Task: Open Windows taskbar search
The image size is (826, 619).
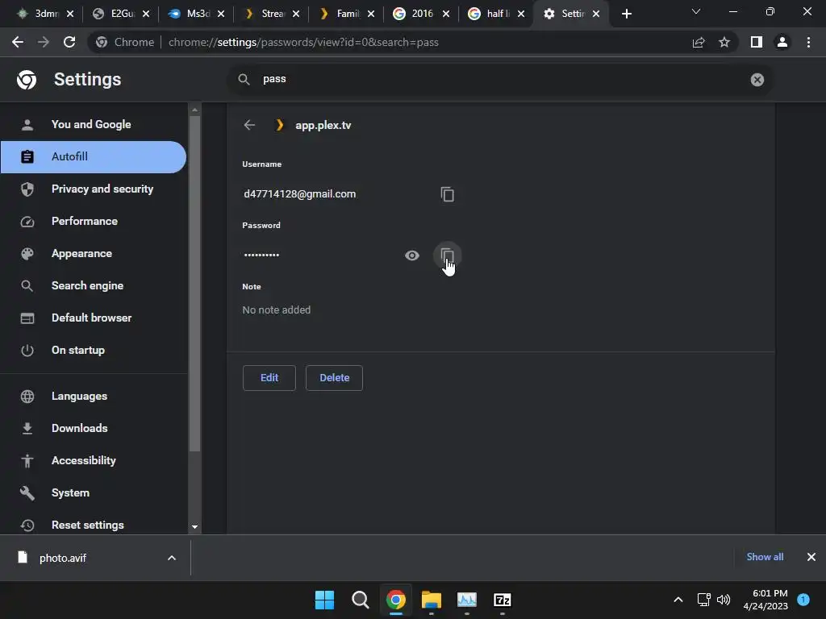Action: pyautogui.click(x=361, y=600)
